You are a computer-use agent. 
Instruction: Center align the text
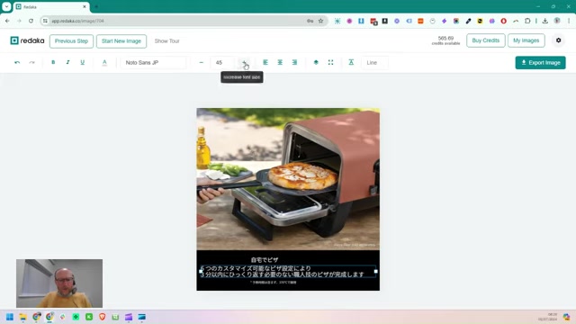pyautogui.click(x=280, y=62)
